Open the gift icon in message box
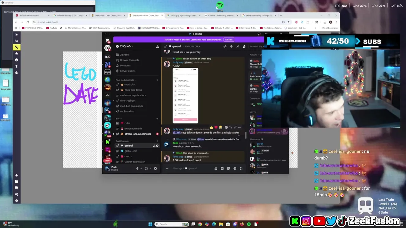Viewport: 406px width, 228px height. (216, 168)
